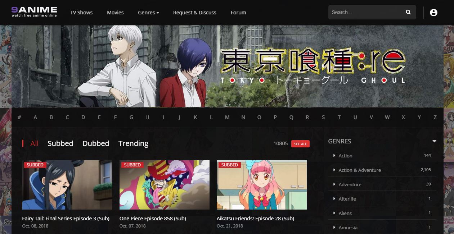Expand the Aliens genre arrow
The image size is (454, 234).
[334, 213]
